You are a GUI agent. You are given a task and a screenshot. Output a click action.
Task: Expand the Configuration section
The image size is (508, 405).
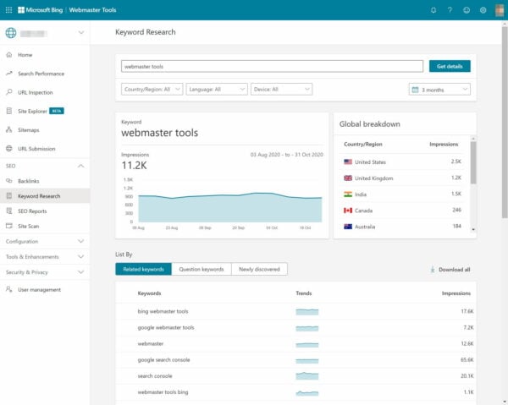coord(80,241)
